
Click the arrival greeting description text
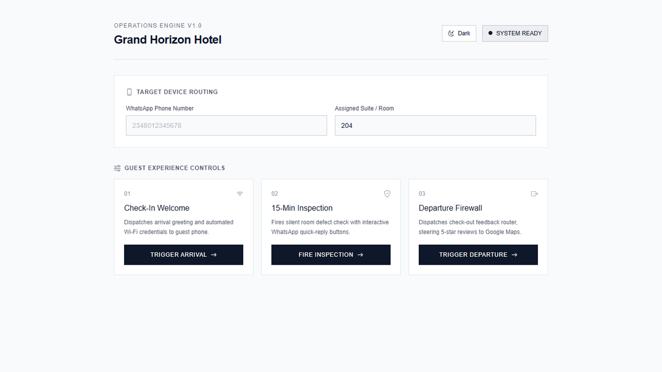coord(179,227)
